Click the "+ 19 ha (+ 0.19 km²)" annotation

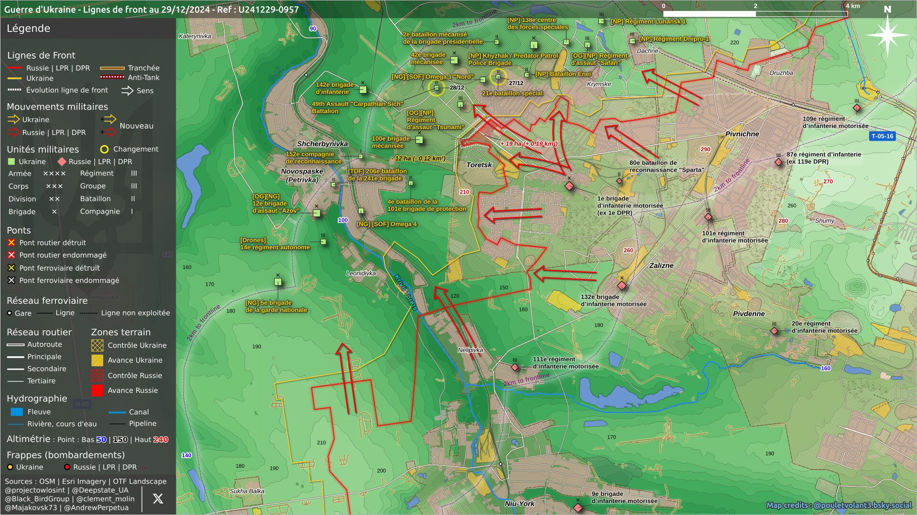coord(529,144)
